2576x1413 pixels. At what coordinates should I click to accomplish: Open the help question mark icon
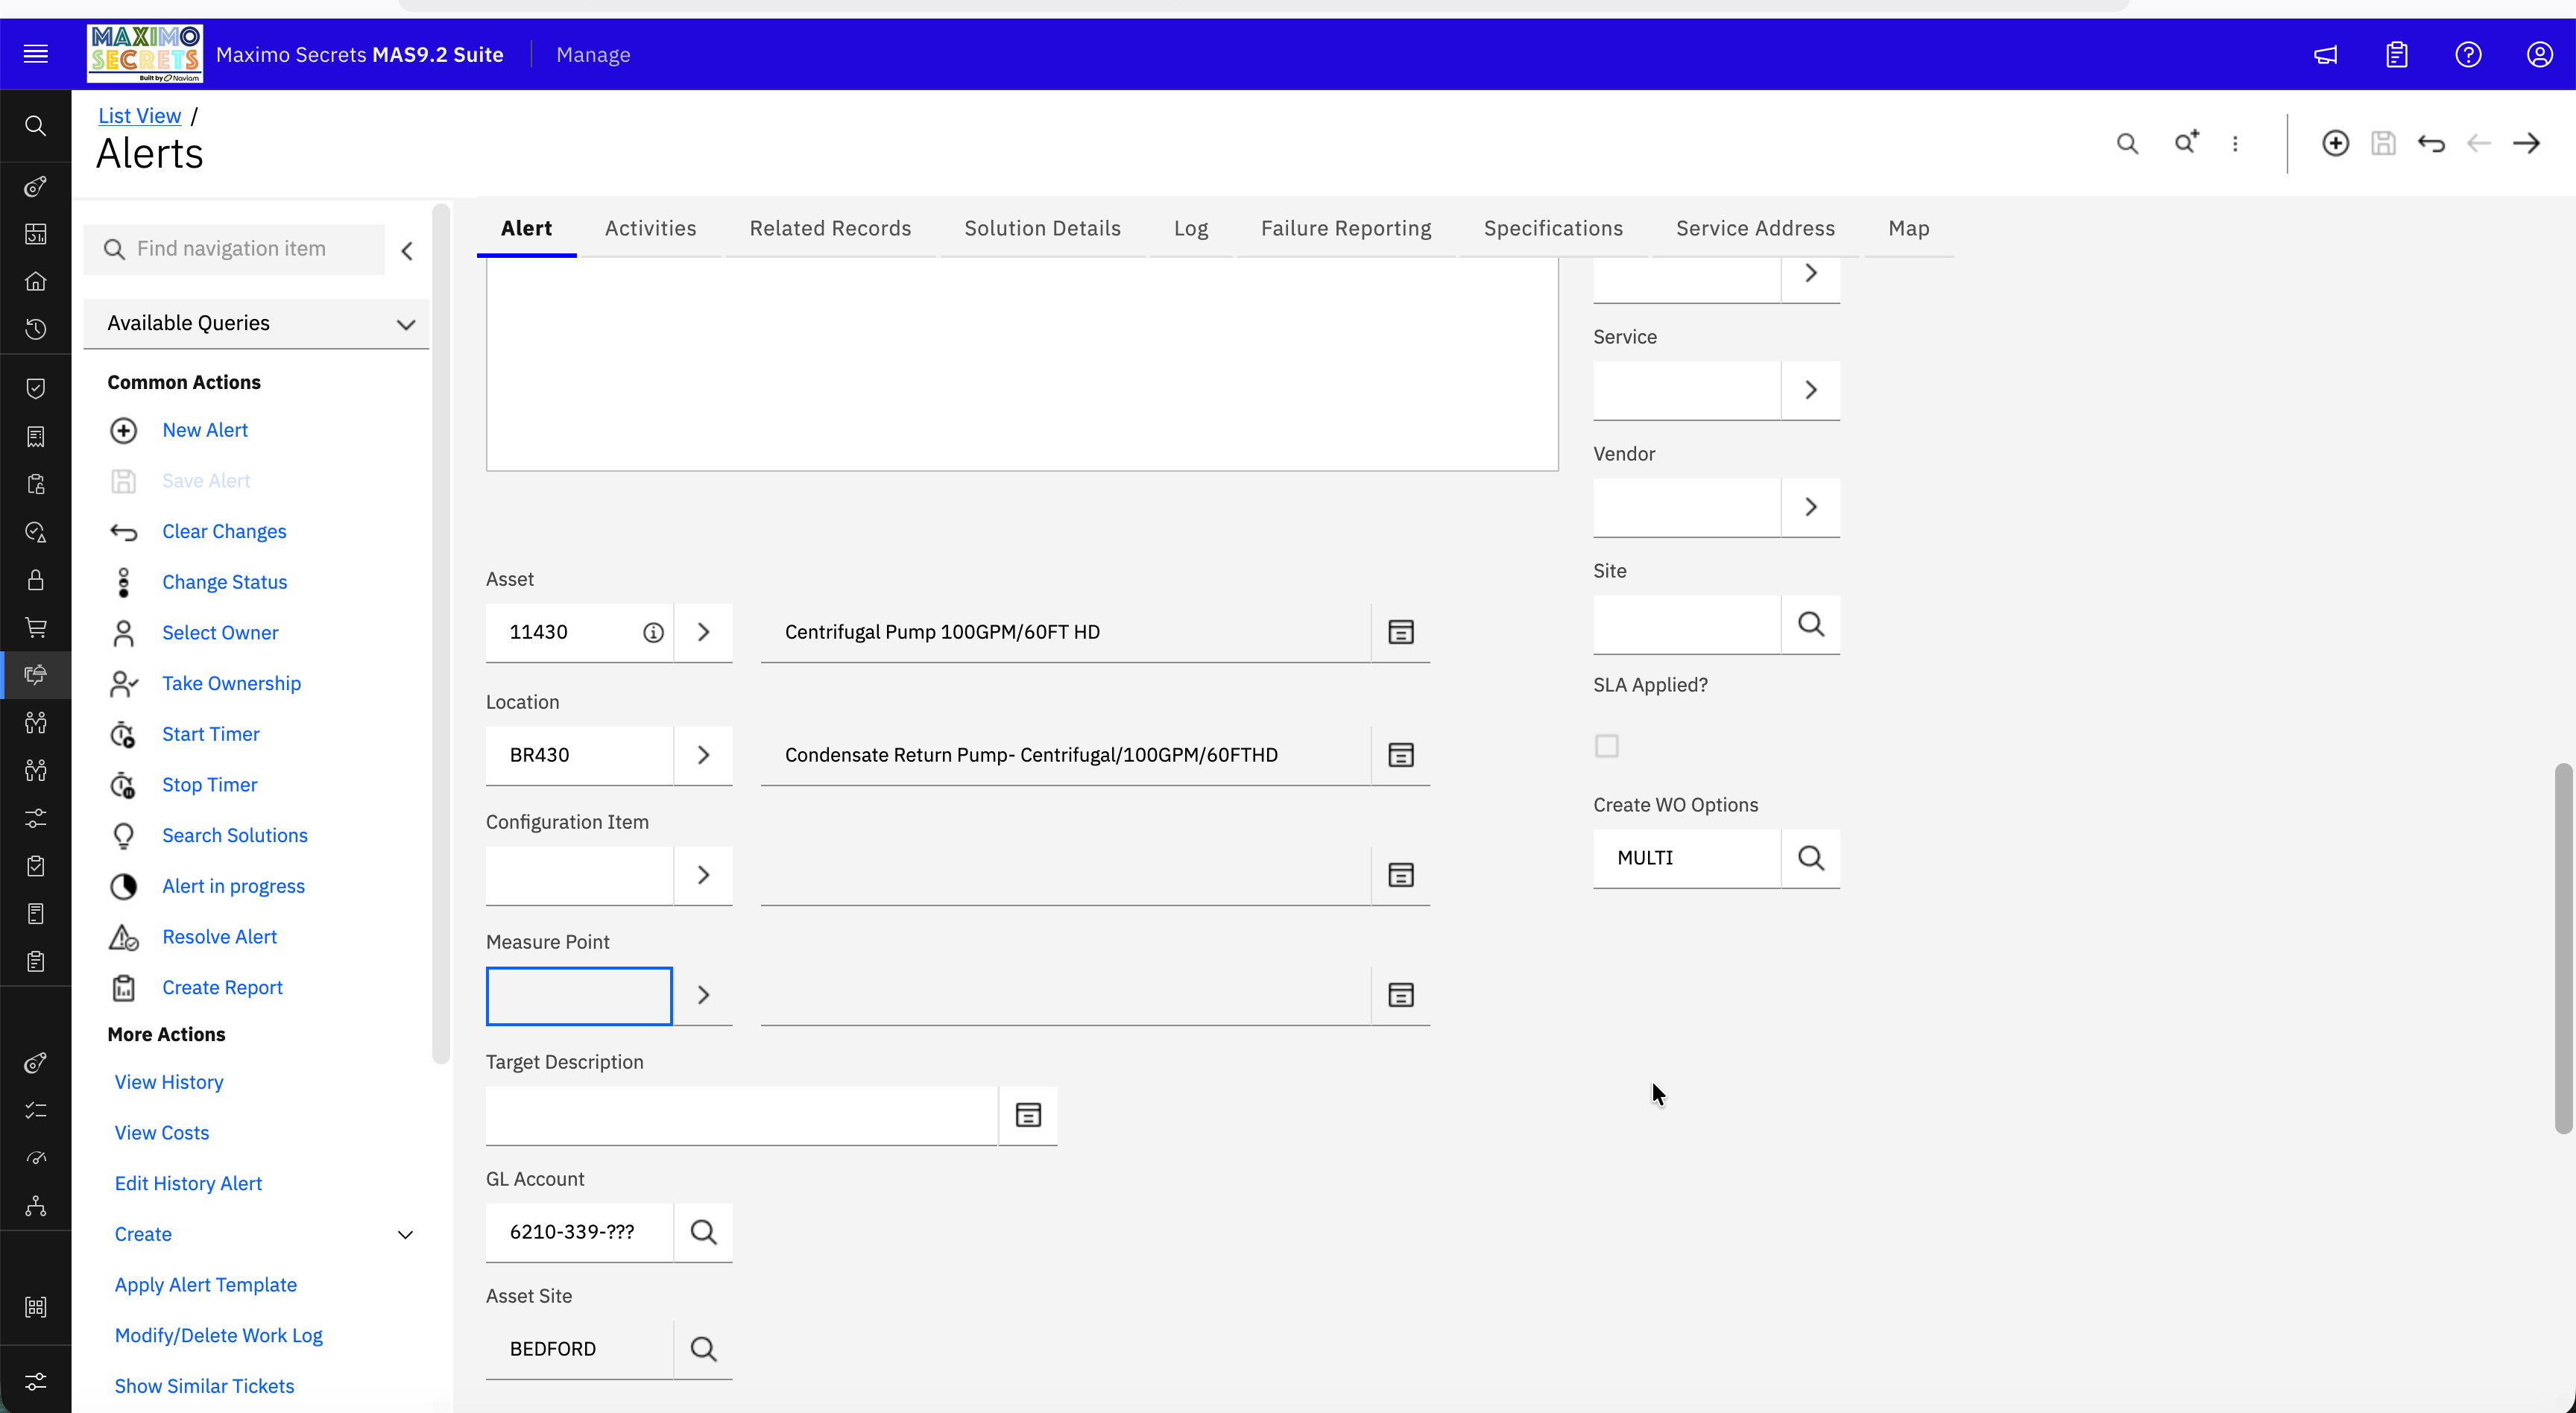click(2468, 54)
